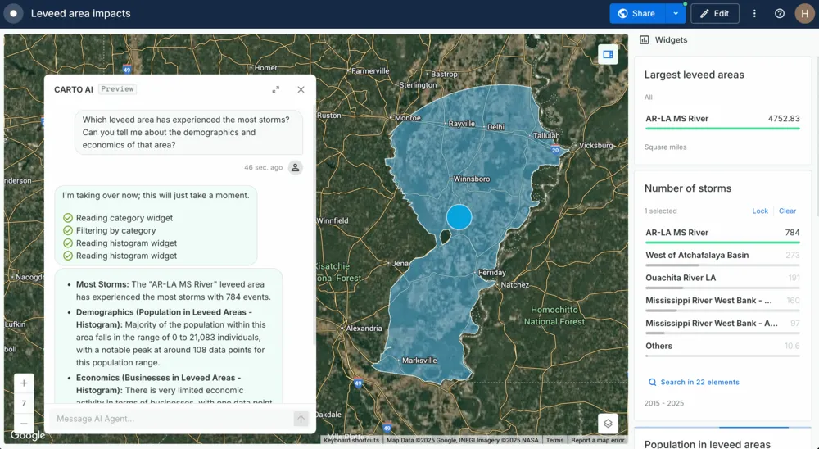Zoom in on the map
The image size is (819, 449).
point(24,383)
